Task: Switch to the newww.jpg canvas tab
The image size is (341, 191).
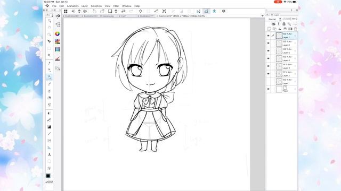Action: click(108, 16)
